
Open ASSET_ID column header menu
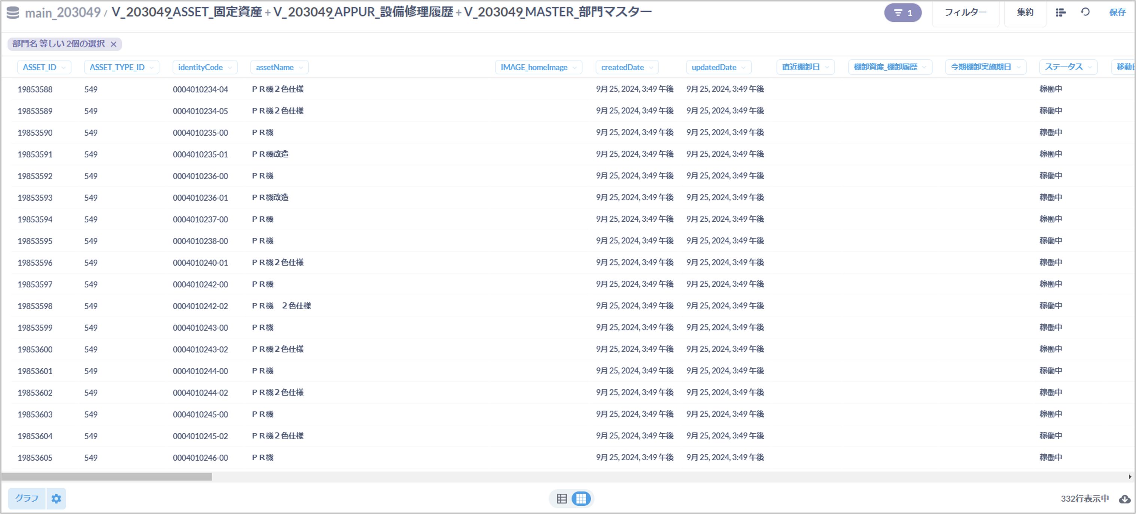click(44, 67)
